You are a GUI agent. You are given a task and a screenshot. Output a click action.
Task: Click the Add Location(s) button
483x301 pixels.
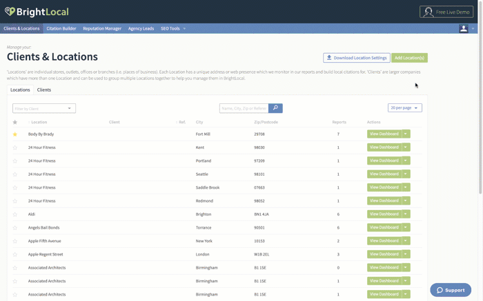[x=409, y=58]
